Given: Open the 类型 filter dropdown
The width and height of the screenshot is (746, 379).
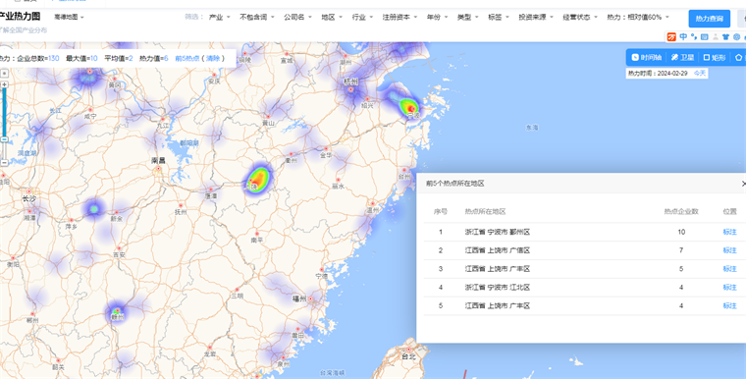Looking at the screenshot, I should click(467, 17).
